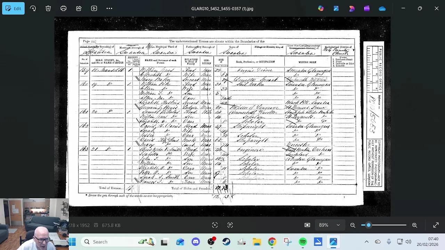Expand the hidden system tray icons chevron
This screenshot has height=250, width=445.
pyautogui.click(x=366, y=242)
